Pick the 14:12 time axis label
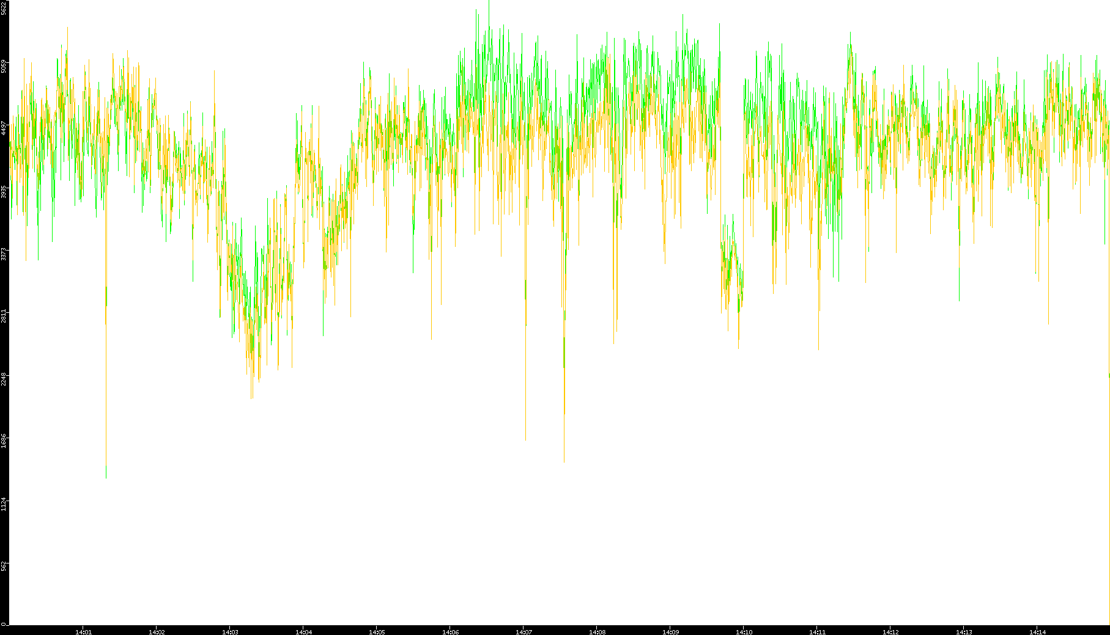This screenshot has height=635, width=1110. click(x=890, y=632)
